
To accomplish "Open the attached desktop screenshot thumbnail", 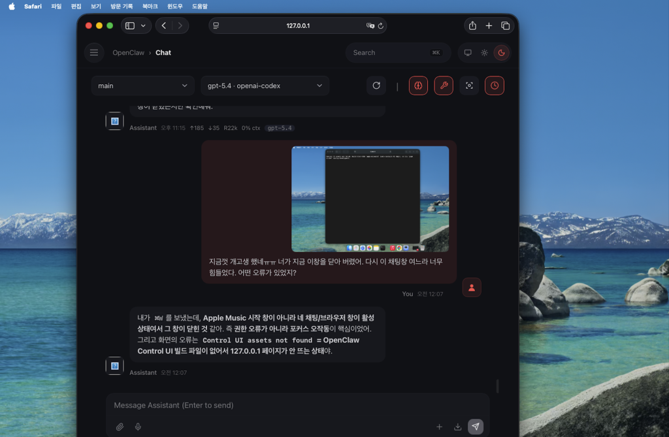I will [x=370, y=199].
